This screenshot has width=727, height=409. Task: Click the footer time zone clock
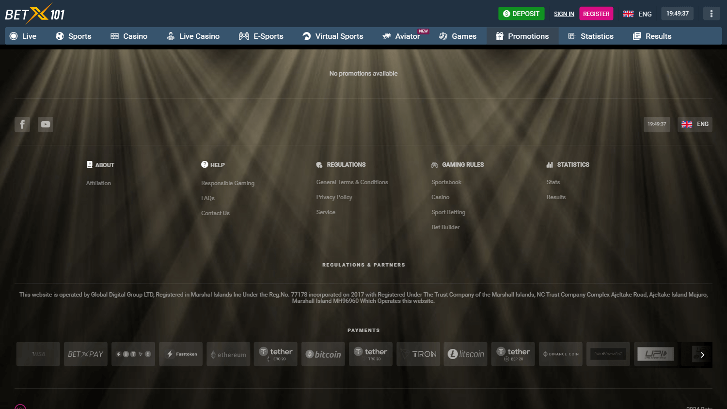[657, 124]
